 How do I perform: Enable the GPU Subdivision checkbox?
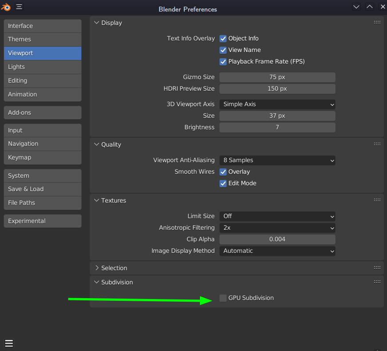pos(223,298)
